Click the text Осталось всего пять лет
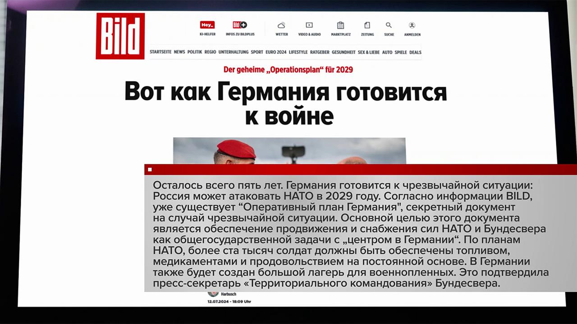Viewport: 577px width, 324px height. pyautogui.click(x=218, y=185)
